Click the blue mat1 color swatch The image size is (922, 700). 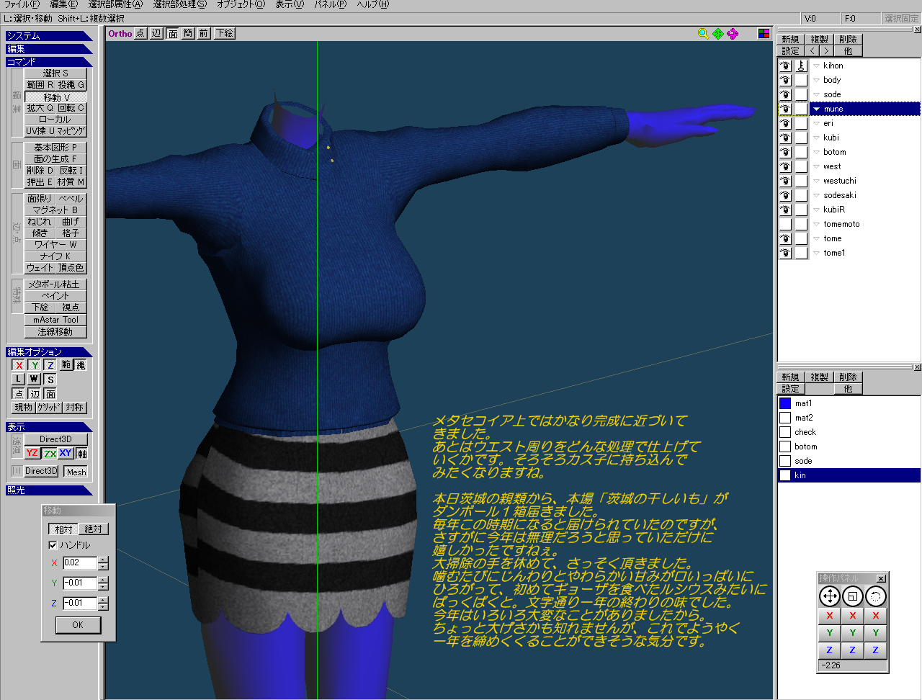coord(785,403)
